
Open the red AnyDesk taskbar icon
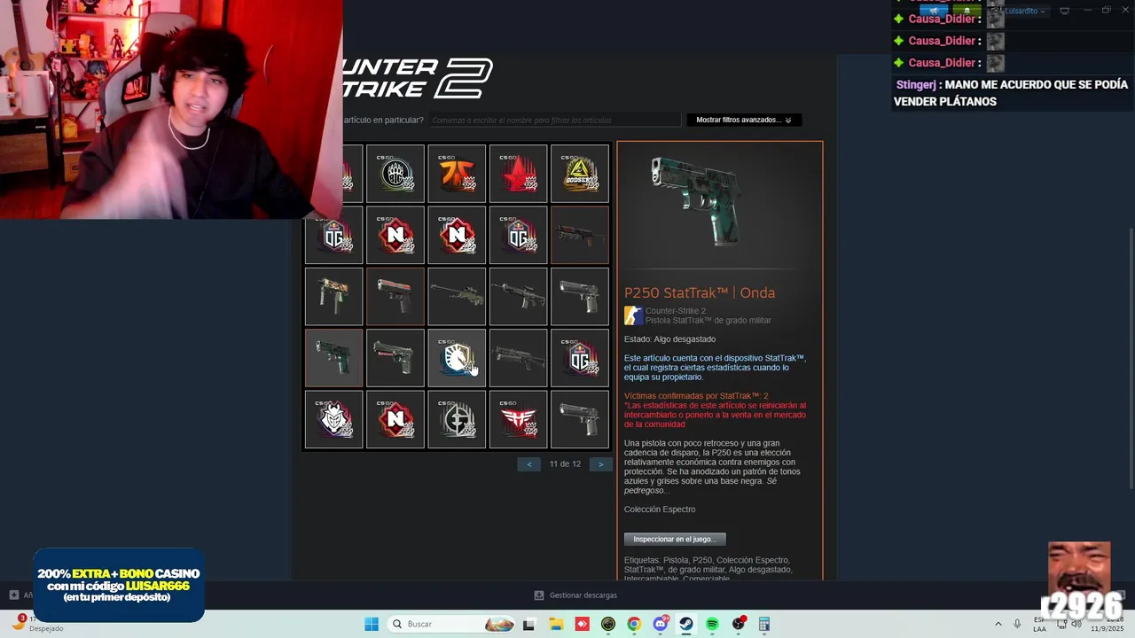pyautogui.click(x=582, y=624)
